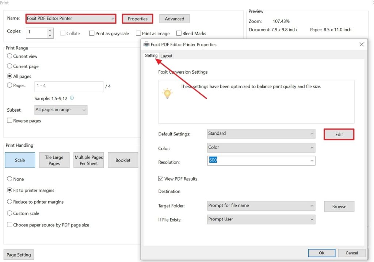This screenshot has width=374, height=262.
Task: Select Tile Large Pages button
Action: point(54,160)
